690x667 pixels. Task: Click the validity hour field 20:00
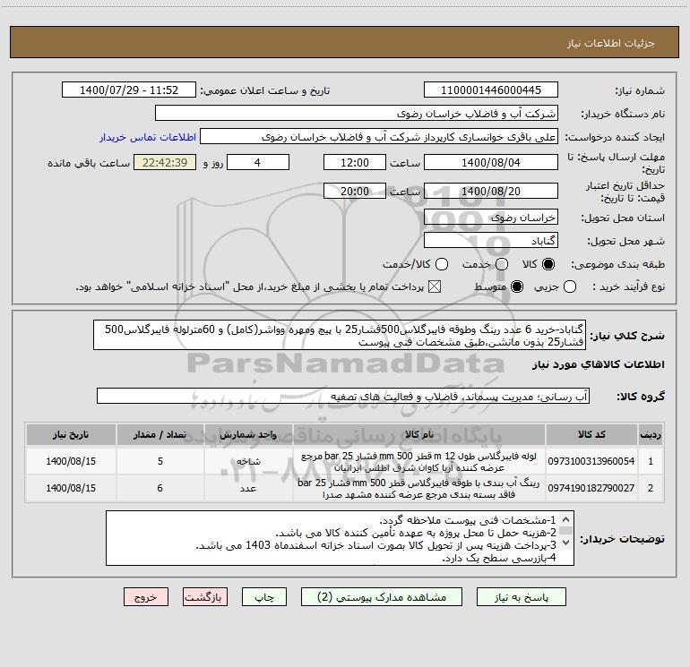(x=355, y=192)
